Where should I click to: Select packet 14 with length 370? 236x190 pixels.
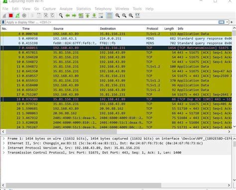coord(116,81)
